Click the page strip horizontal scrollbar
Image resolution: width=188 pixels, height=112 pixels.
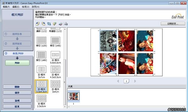point(126,107)
